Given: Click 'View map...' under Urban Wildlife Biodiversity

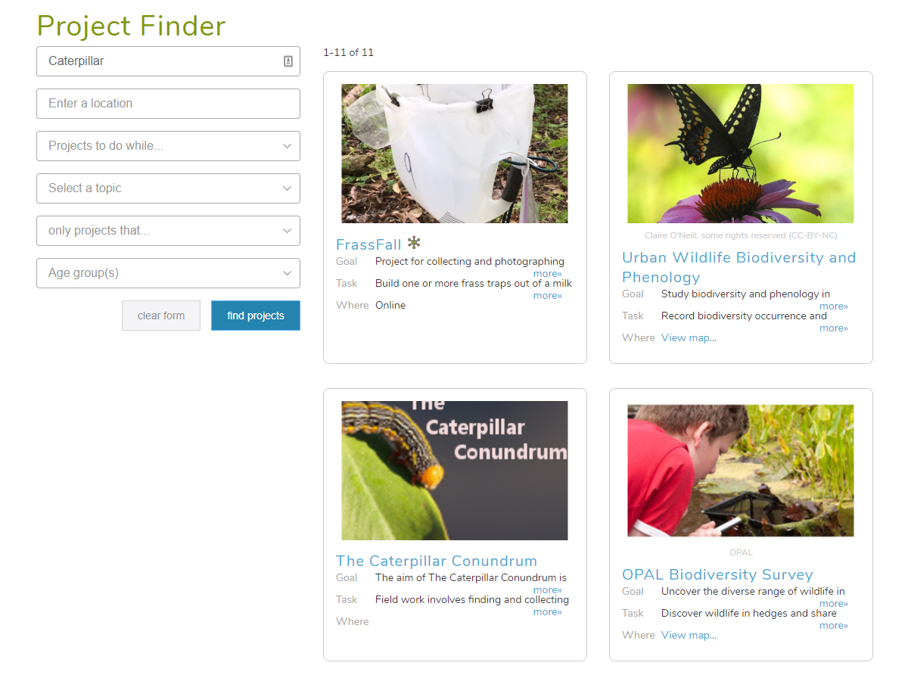Looking at the screenshot, I should point(689,337).
